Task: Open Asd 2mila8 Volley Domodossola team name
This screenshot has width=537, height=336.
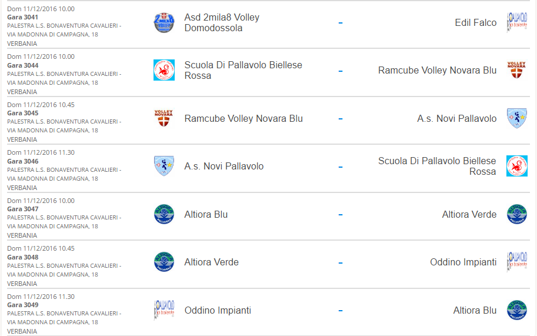Action: click(x=222, y=22)
